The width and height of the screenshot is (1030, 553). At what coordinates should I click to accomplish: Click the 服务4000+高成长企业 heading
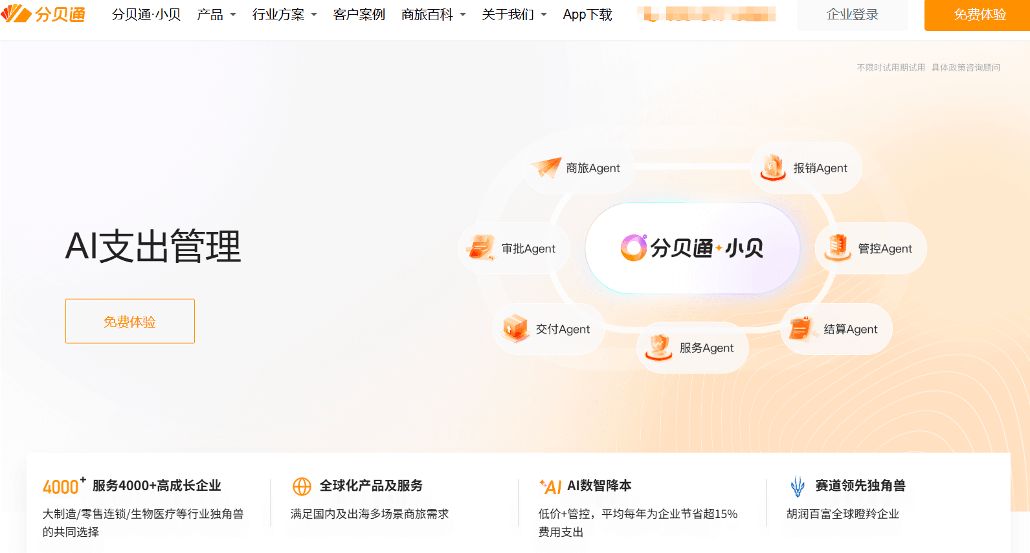pos(157,486)
